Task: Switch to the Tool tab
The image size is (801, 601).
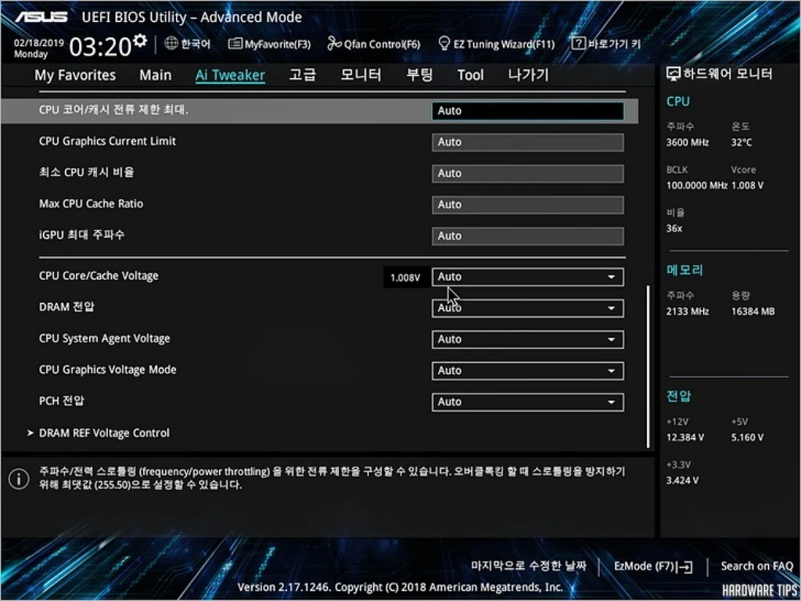Action: coord(470,75)
